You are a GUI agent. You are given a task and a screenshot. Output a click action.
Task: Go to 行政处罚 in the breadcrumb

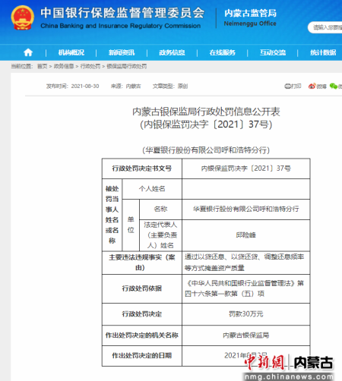pos(90,66)
